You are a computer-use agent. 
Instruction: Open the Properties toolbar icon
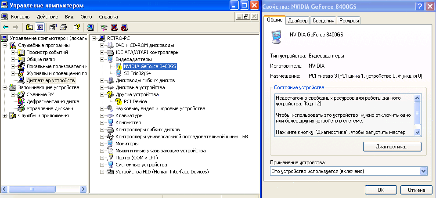(53, 27)
